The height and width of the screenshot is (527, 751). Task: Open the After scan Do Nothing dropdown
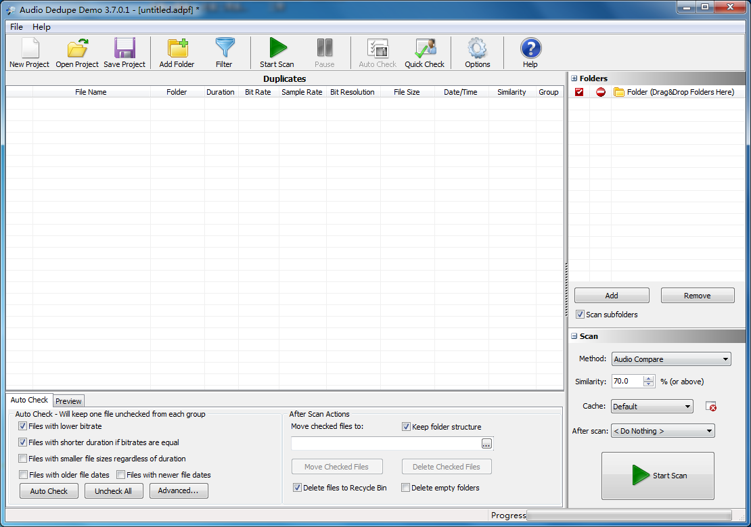(x=663, y=431)
